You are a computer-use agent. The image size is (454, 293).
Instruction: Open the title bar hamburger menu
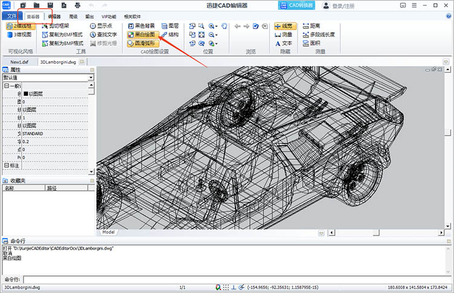click(x=414, y=5)
